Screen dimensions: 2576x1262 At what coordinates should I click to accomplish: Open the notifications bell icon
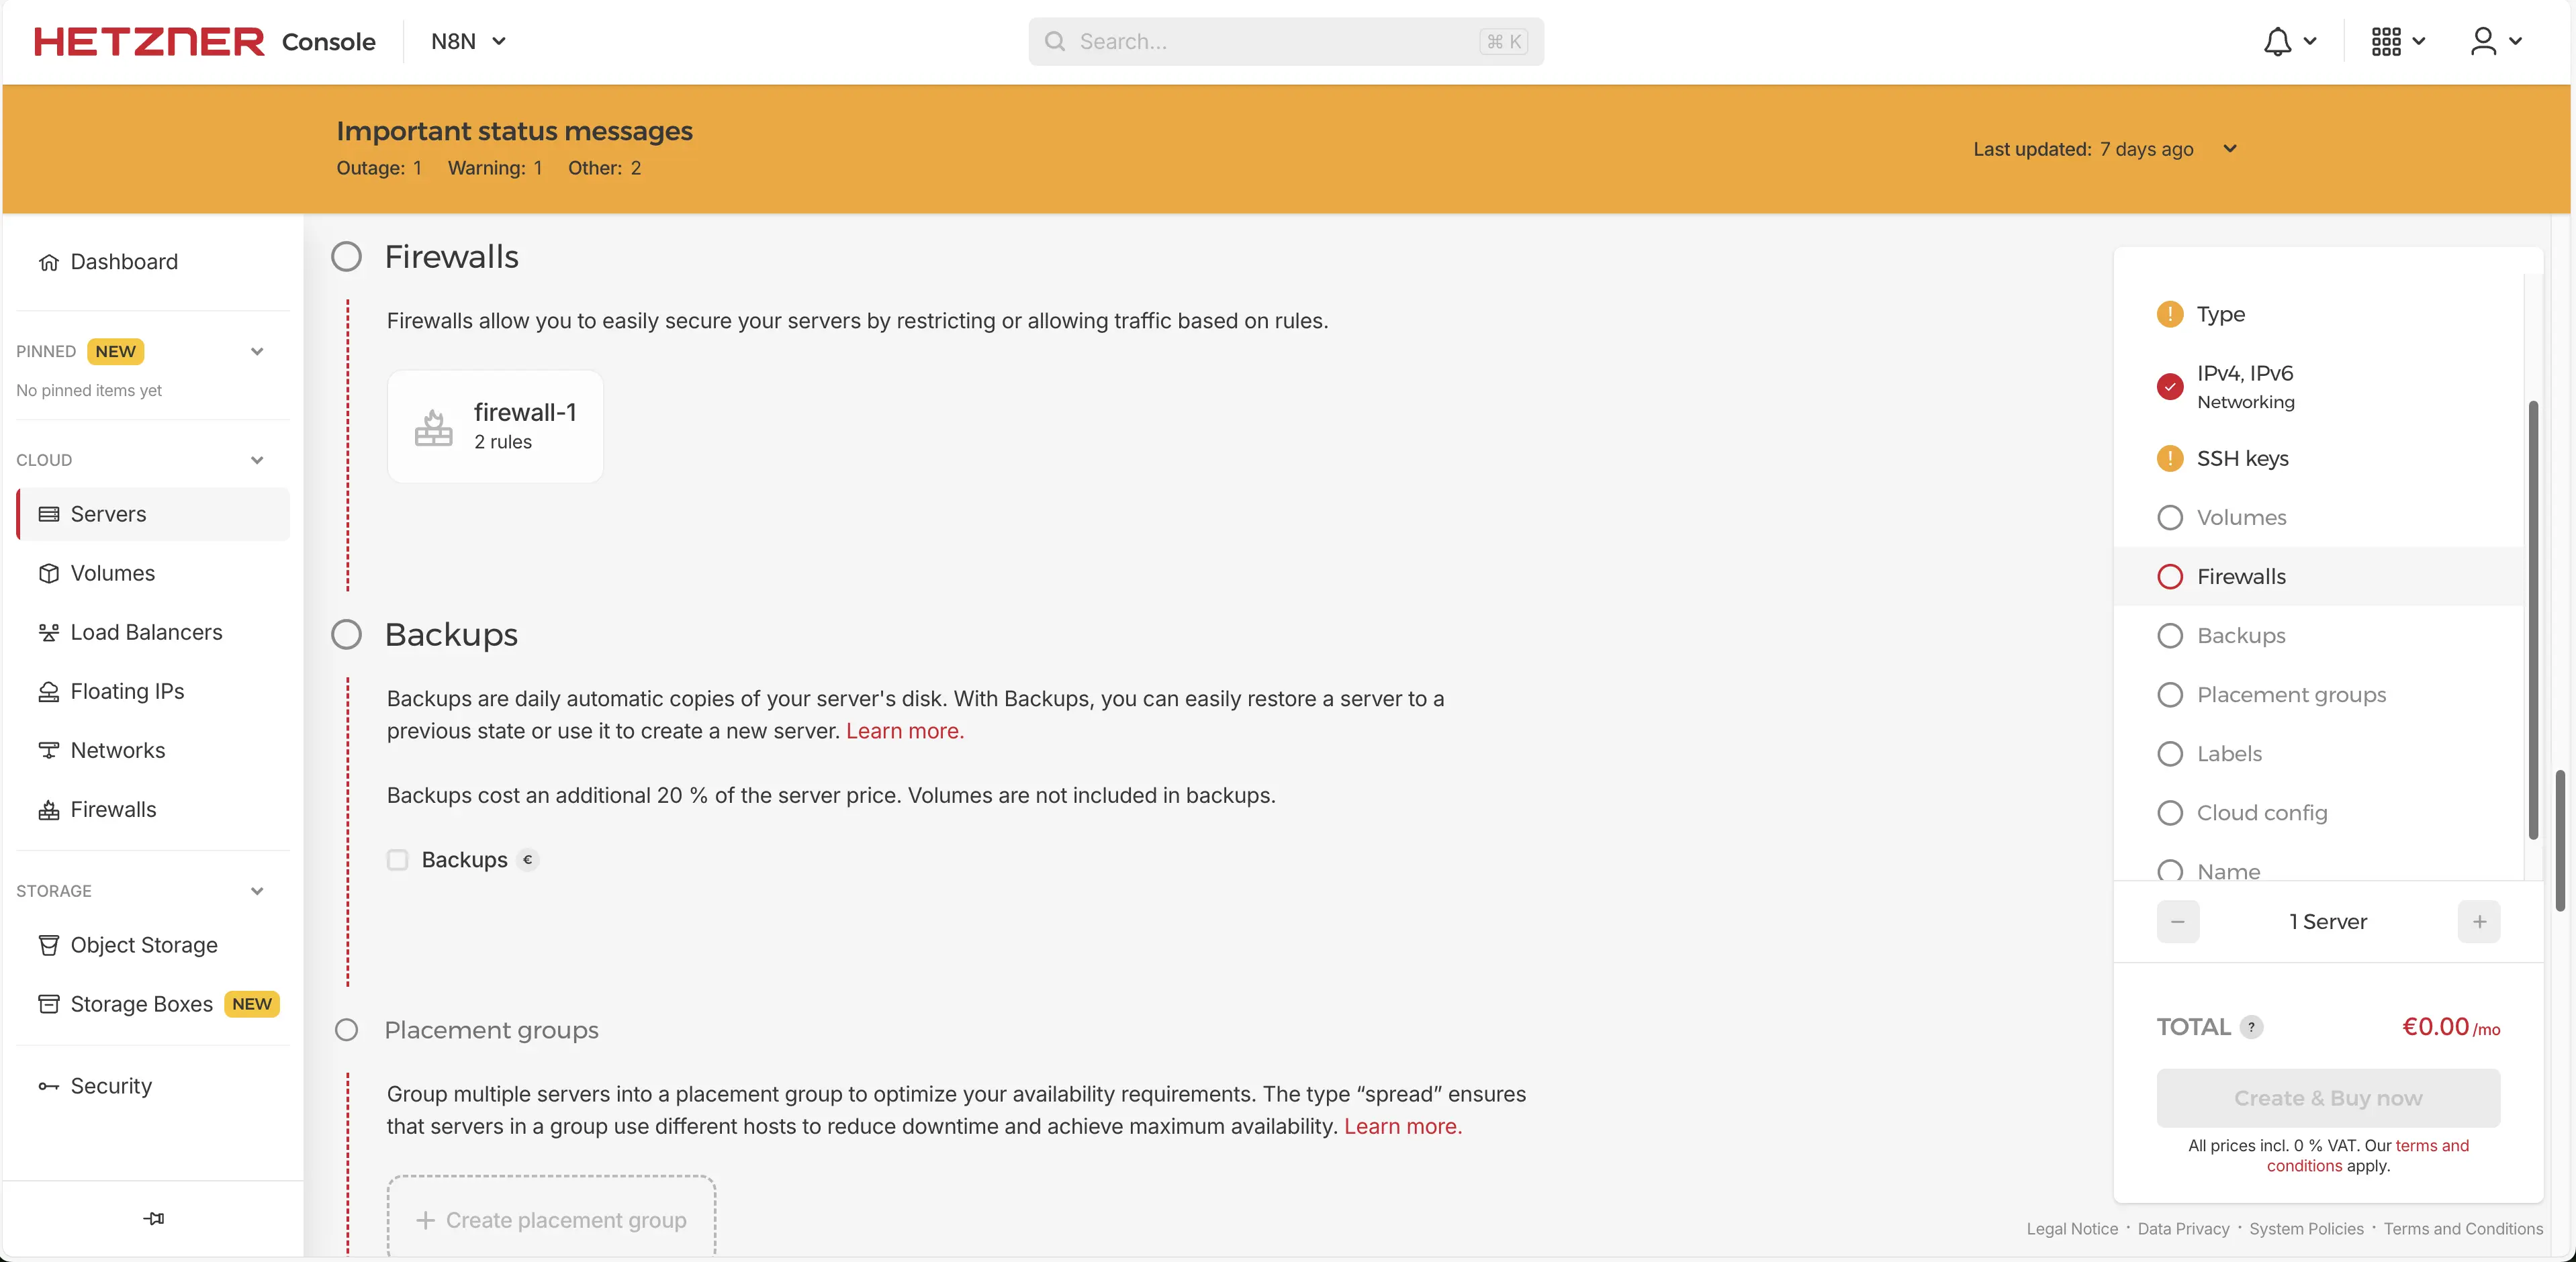point(2277,41)
